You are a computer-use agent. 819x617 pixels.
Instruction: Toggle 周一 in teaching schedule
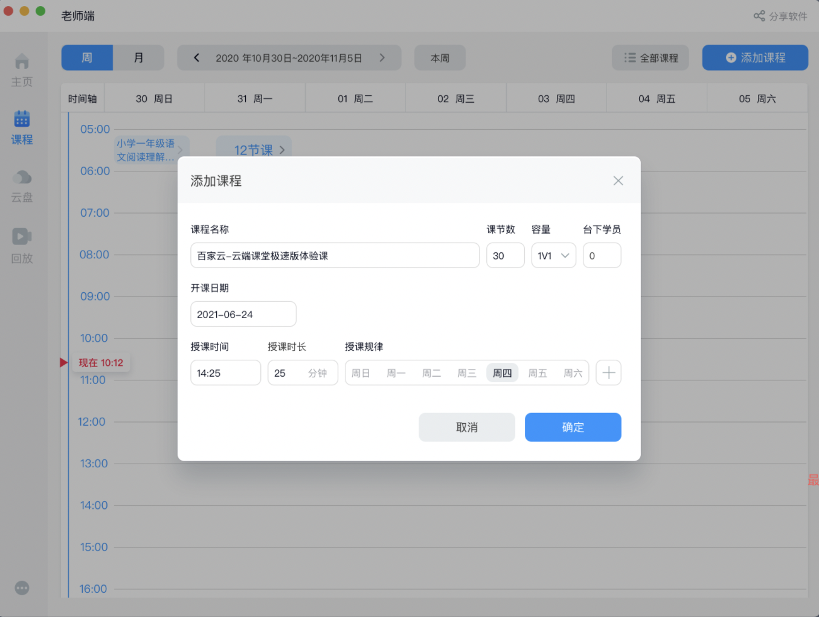coord(396,373)
